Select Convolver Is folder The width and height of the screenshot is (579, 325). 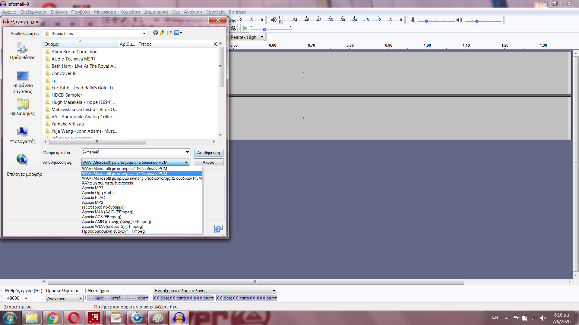[x=60, y=73]
